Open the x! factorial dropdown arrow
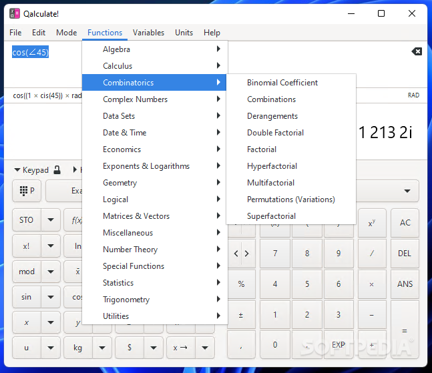Image resolution: width=432 pixels, height=373 pixels. pos(51,246)
